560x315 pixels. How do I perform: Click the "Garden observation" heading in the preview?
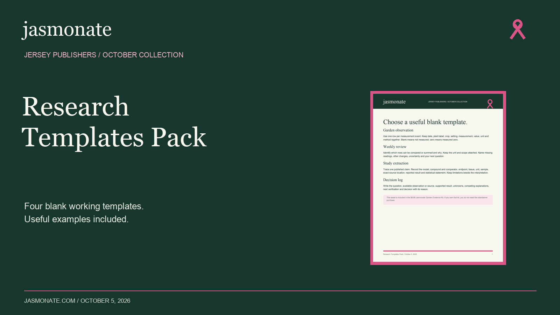(398, 130)
